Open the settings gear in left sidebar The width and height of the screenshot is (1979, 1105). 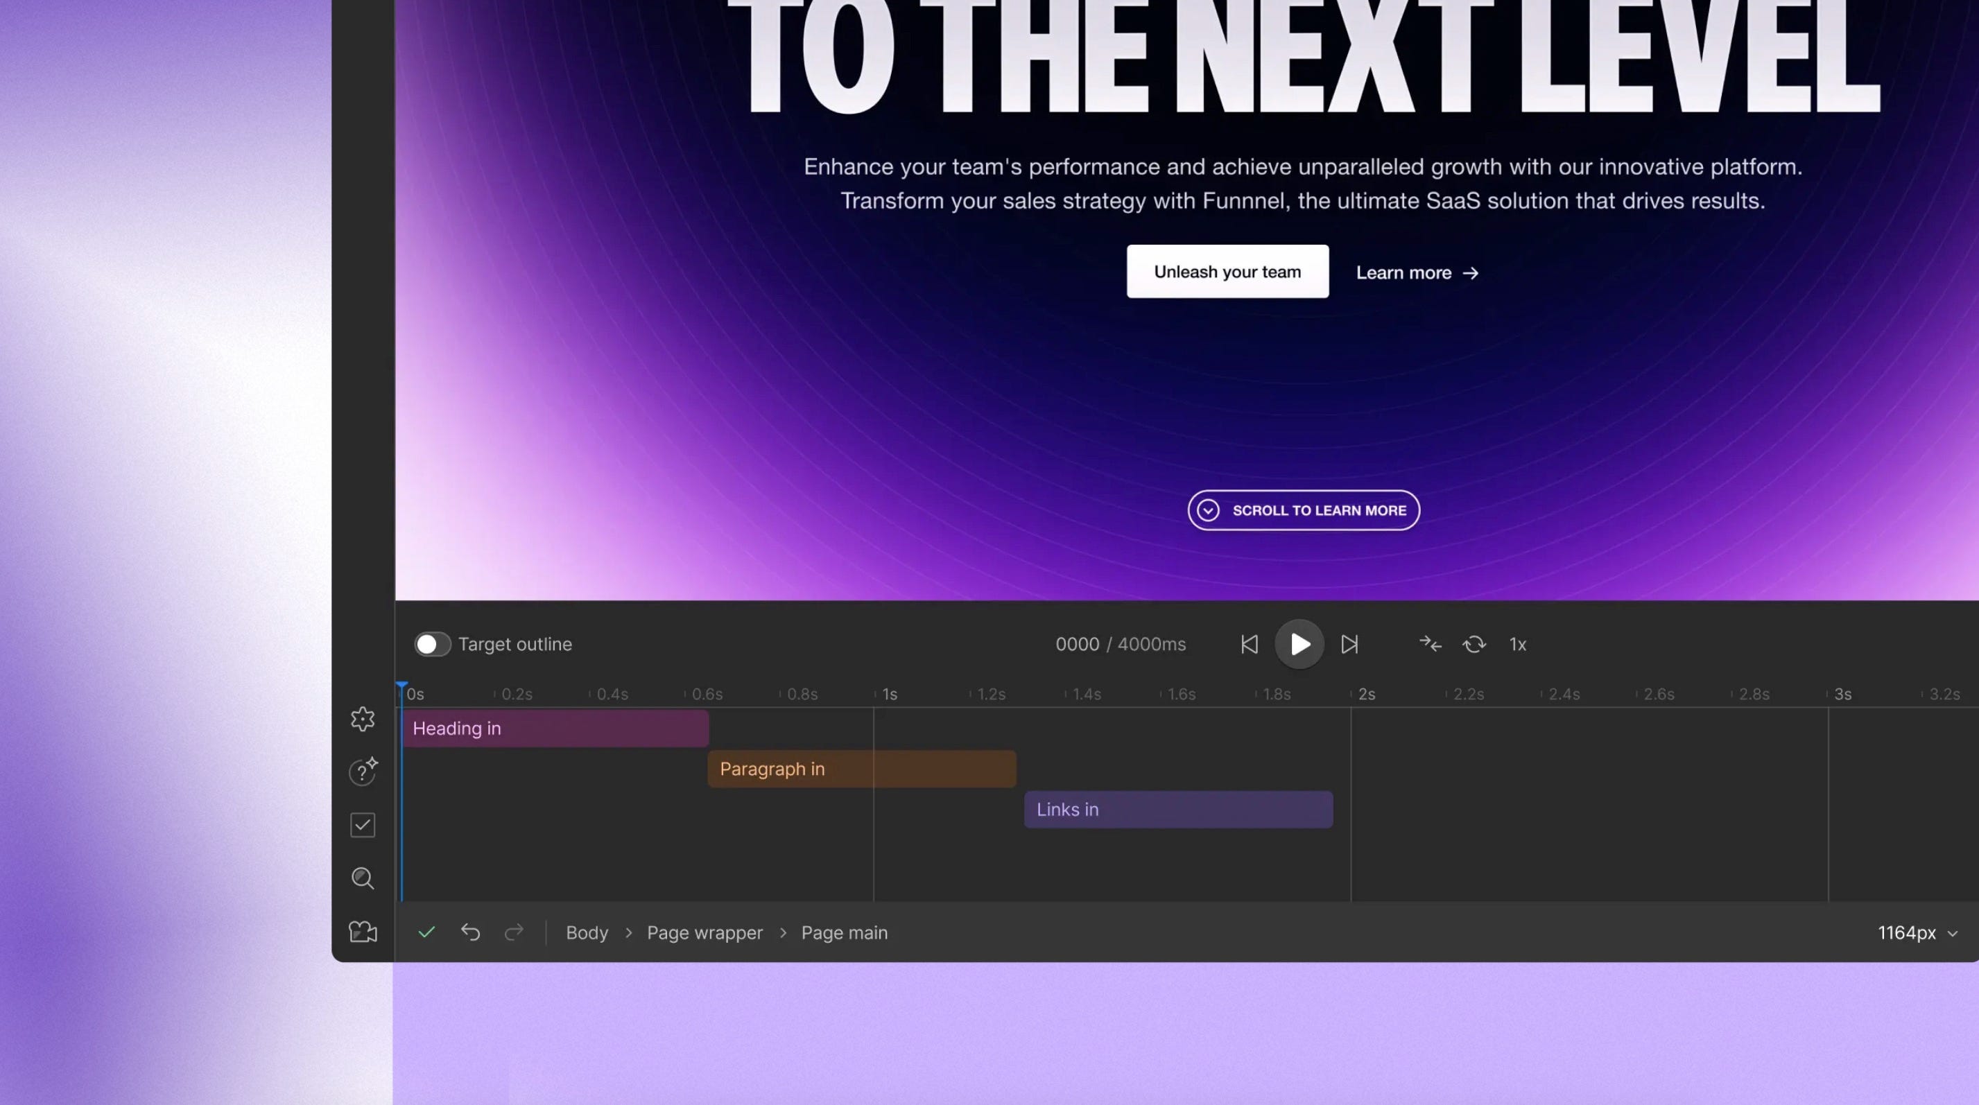coord(363,720)
